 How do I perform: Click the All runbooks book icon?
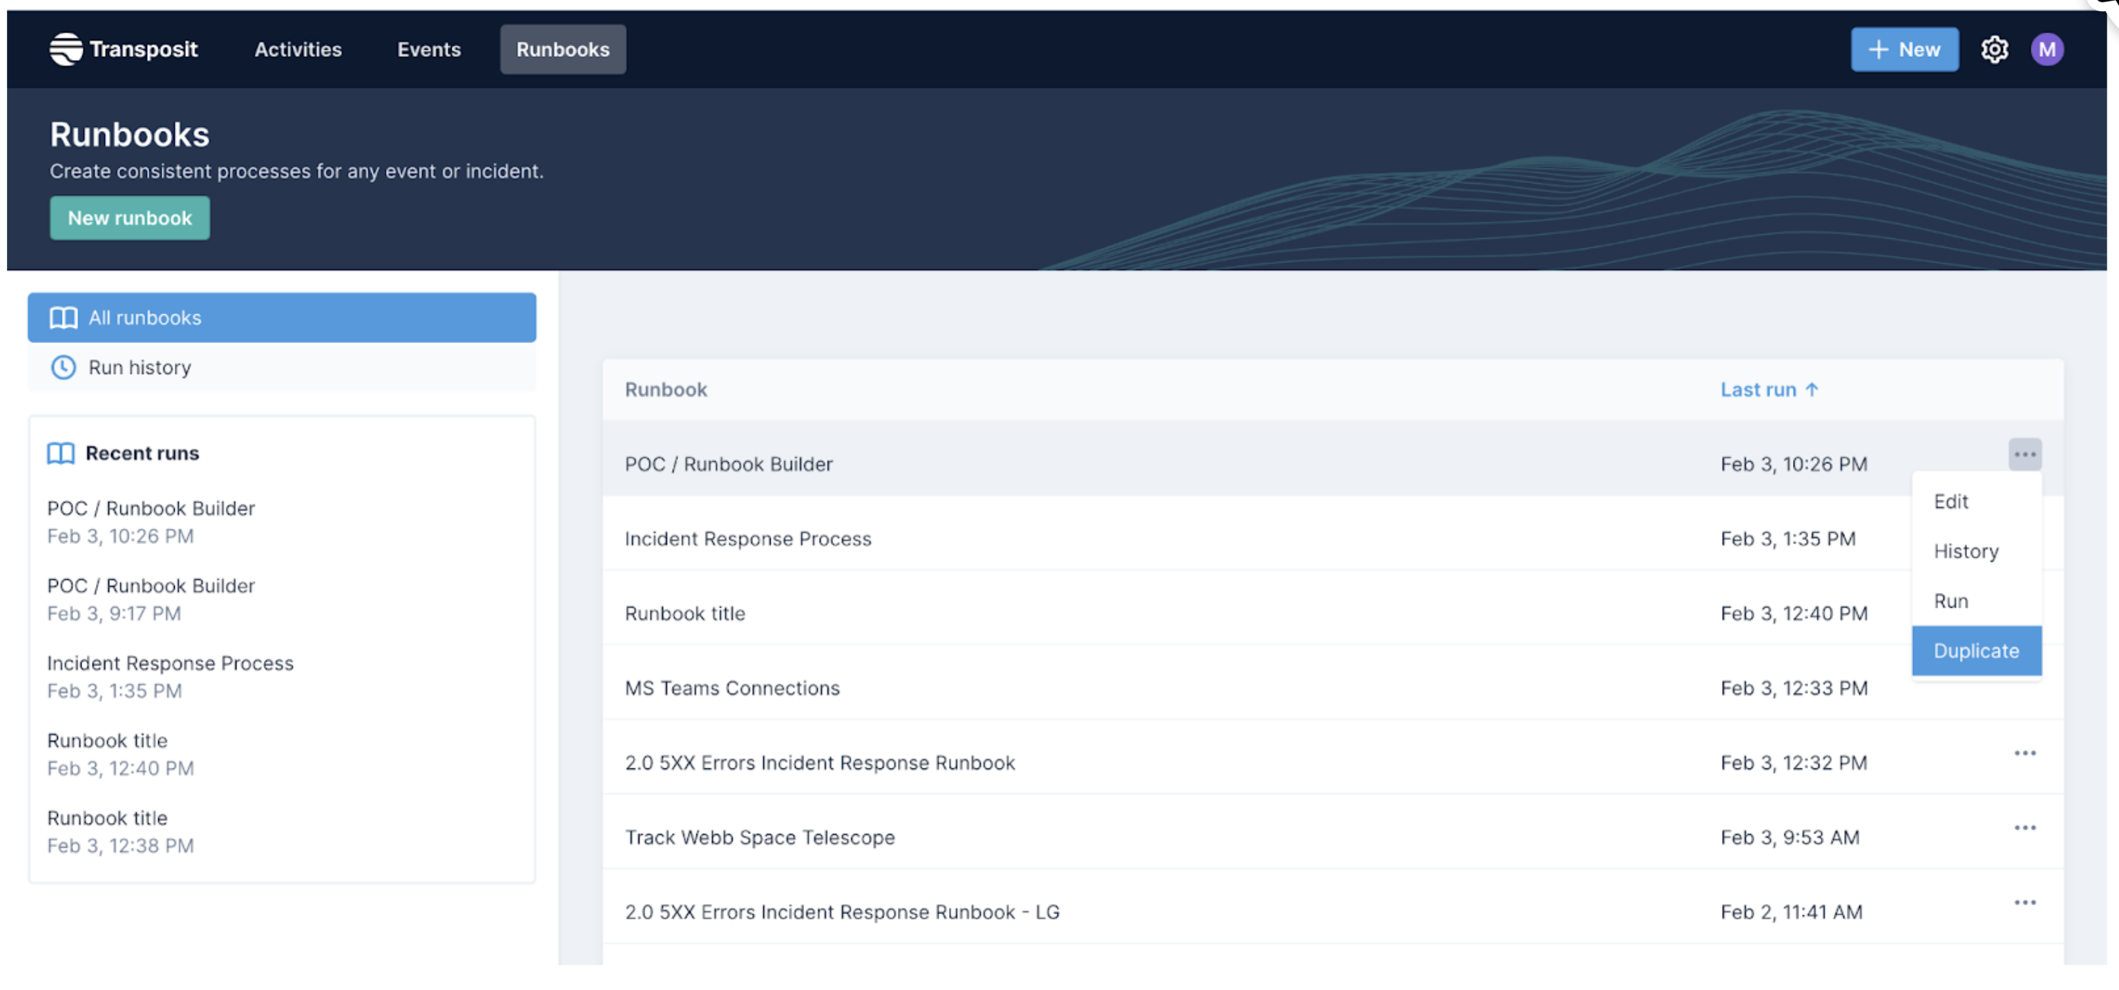(x=64, y=318)
